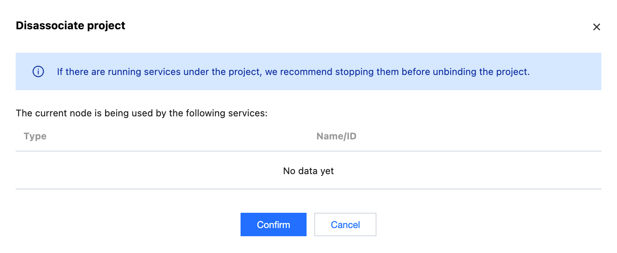The height and width of the screenshot is (253, 617).
Task: Close the Disassociate project dialog
Action: tap(596, 27)
